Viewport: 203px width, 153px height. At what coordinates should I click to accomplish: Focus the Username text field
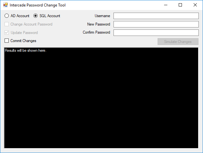pos(156,16)
